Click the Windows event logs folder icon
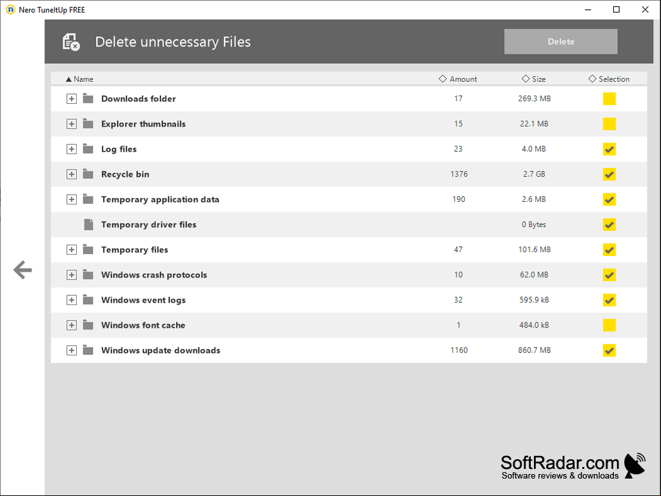This screenshot has width=661, height=496. click(88, 300)
